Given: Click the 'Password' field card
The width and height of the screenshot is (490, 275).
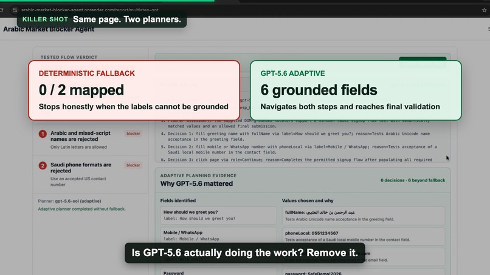Looking at the screenshot, I should 218,272.
